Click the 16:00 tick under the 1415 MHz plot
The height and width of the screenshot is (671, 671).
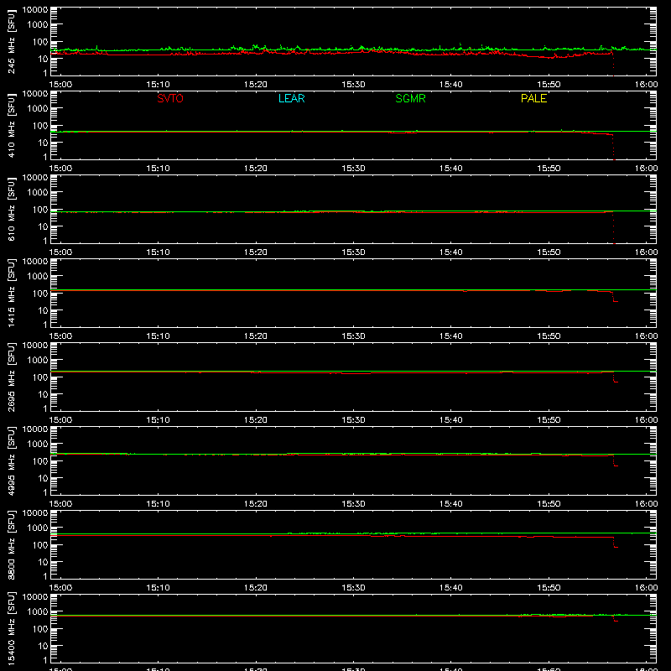click(646, 336)
